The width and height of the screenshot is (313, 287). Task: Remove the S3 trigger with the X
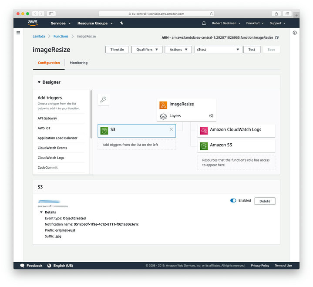[171, 129]
